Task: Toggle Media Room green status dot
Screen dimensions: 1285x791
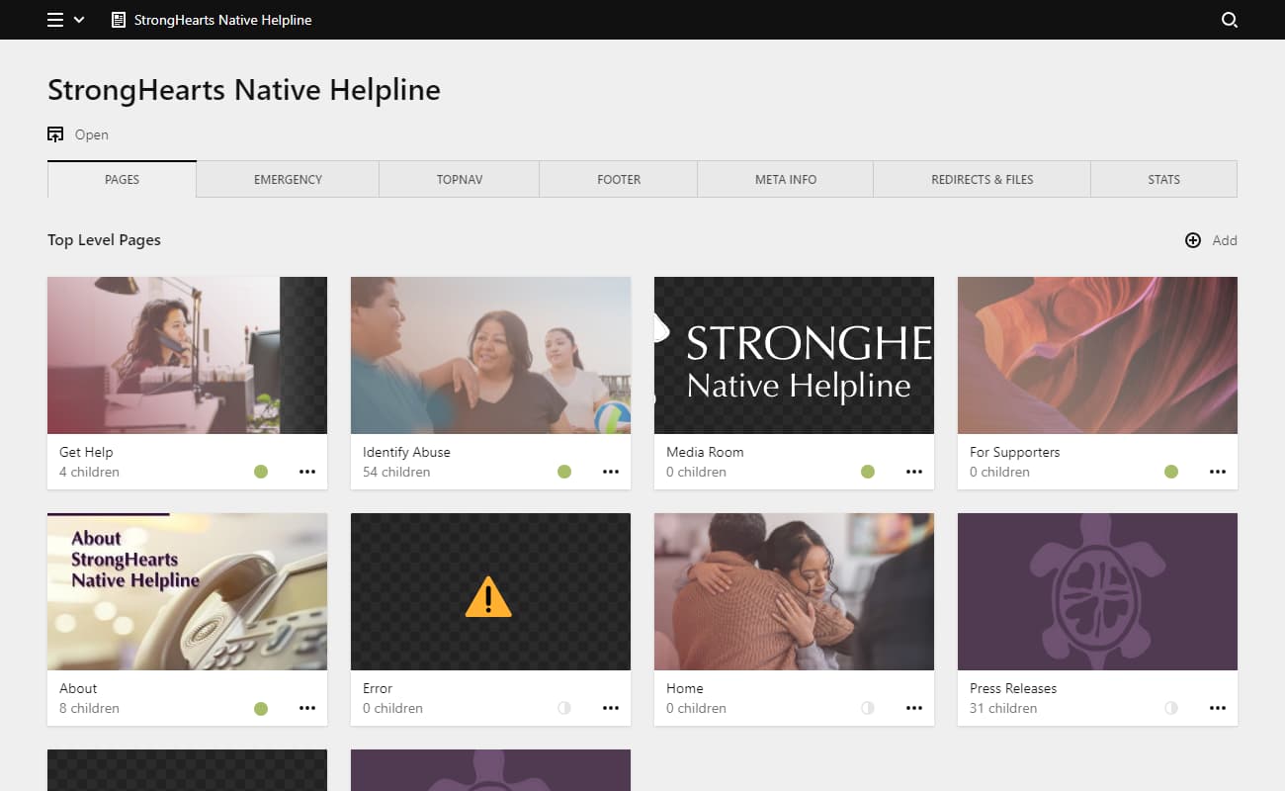Action: (x=868, y=472)
